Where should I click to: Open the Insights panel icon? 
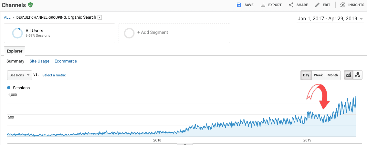coord(343,5)
